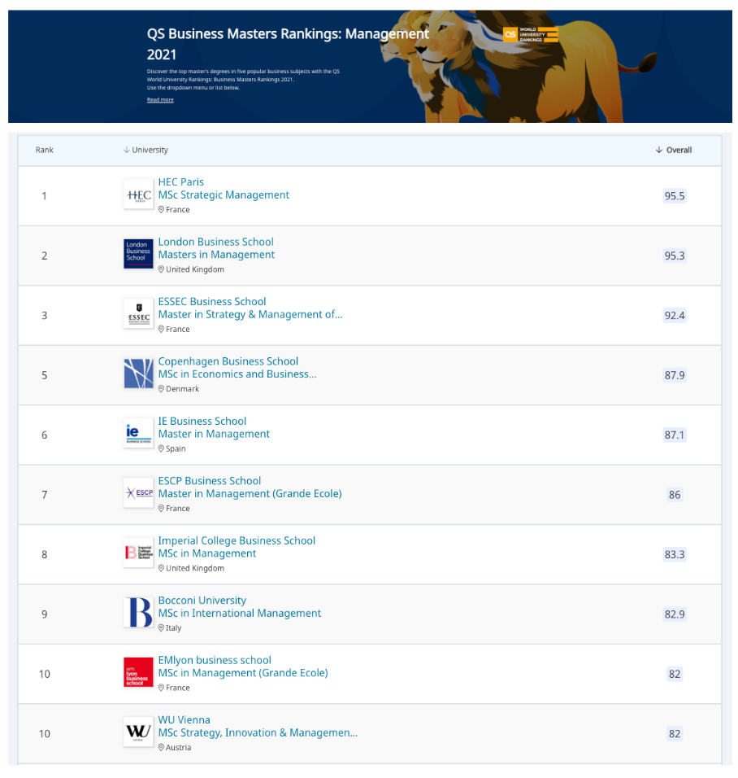Click the London Business School logo

[138, 254]
